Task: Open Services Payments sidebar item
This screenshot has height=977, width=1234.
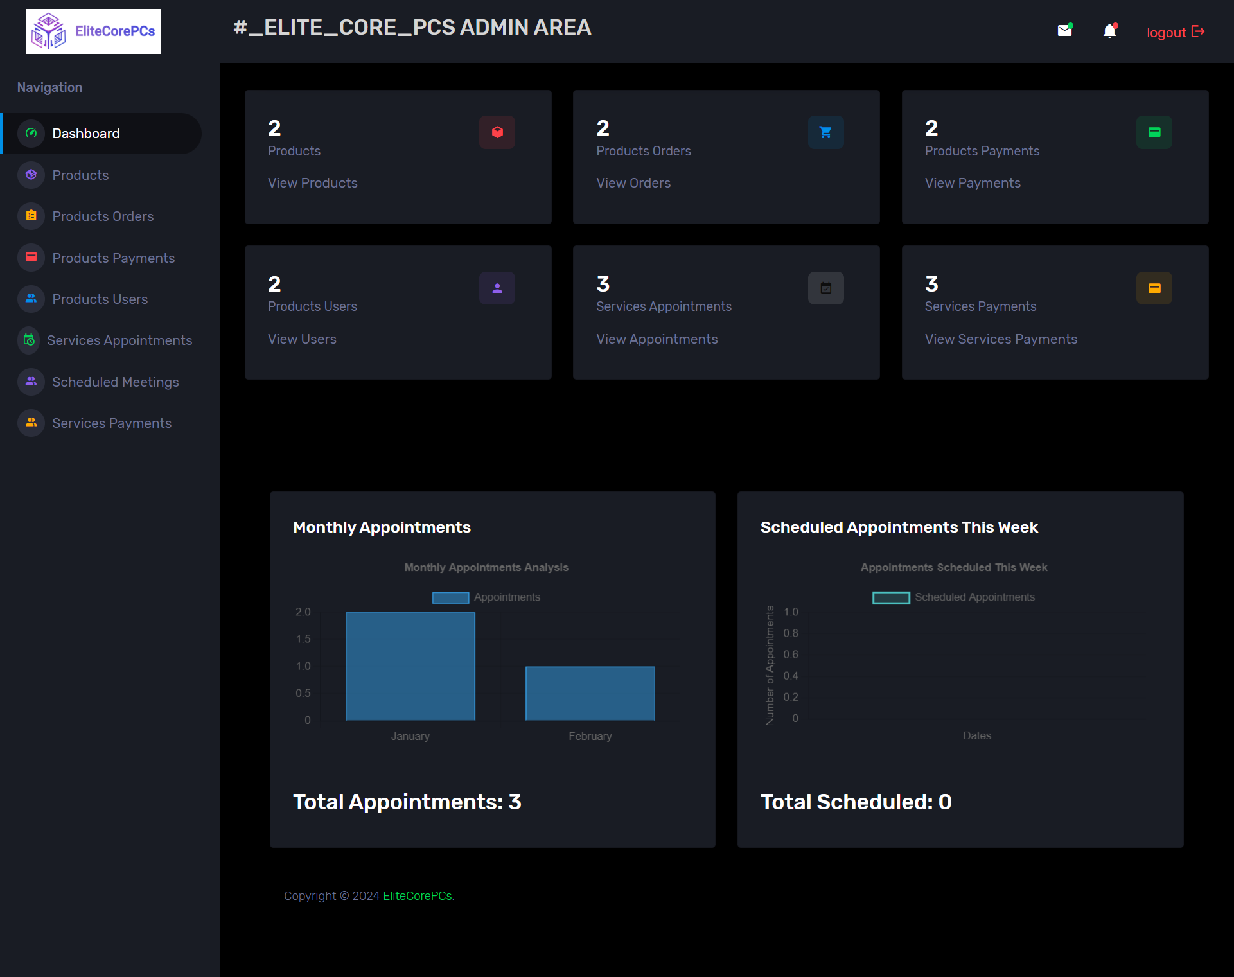Action: pos(112,423)
